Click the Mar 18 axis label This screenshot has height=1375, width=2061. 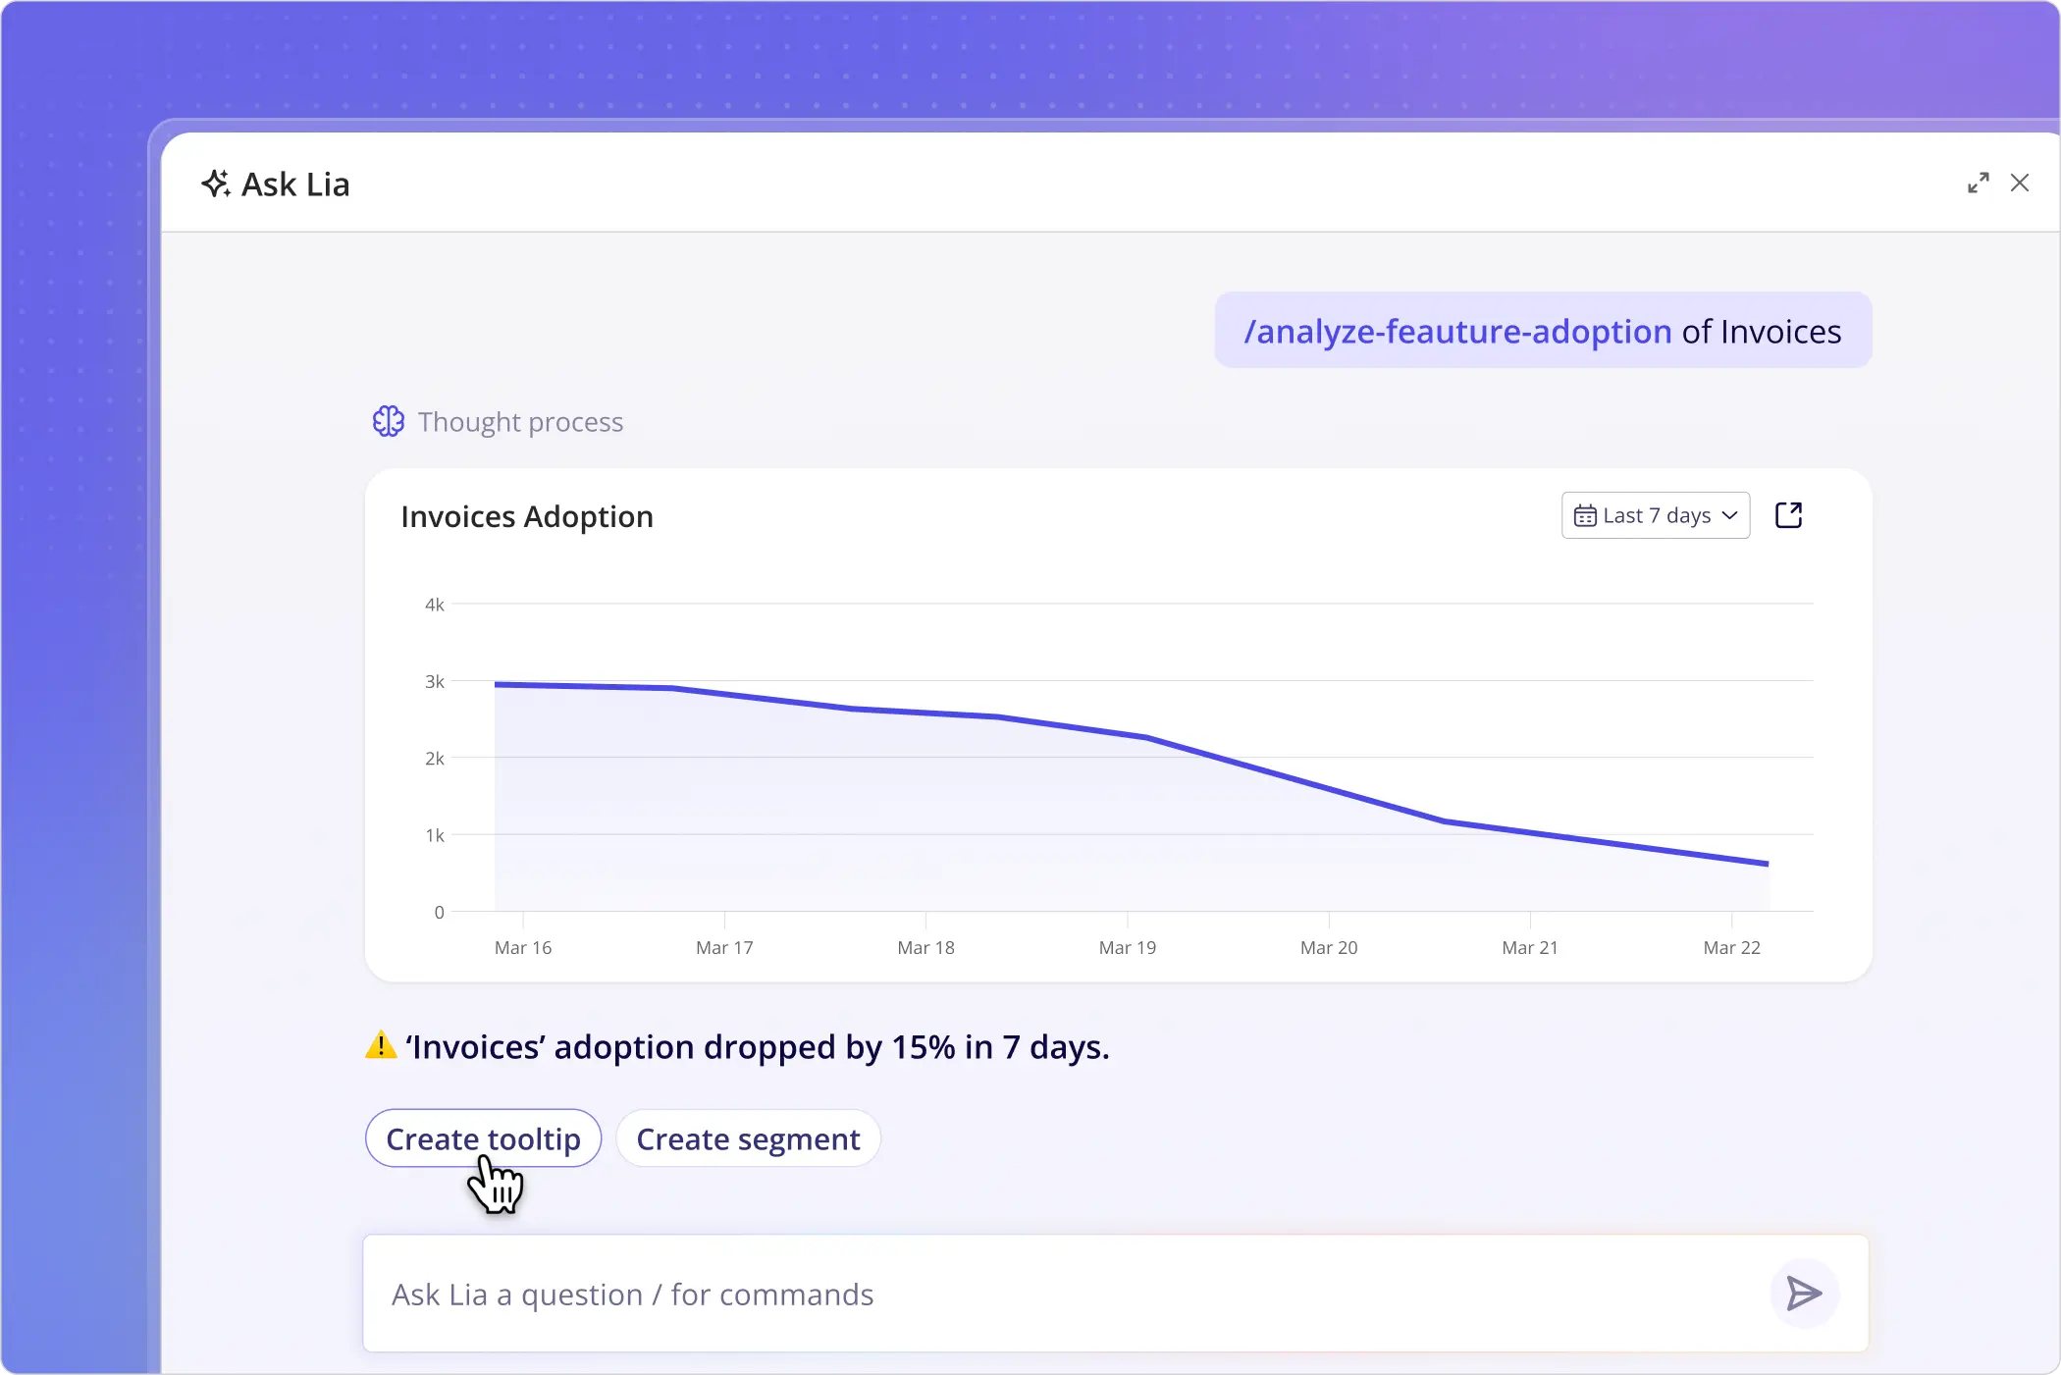pyautogui.click(x=925, y=947)
